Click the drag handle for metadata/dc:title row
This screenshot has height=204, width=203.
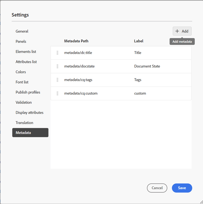pyautogui.click(x=57, y=53)
